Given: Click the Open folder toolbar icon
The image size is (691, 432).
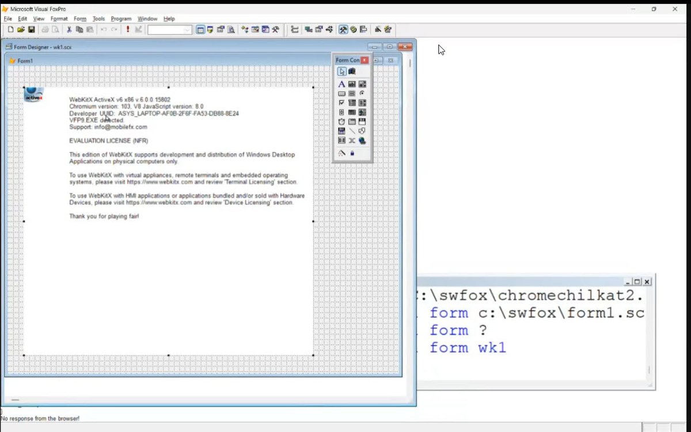Looking at the screenshot, I should [21, 29].
